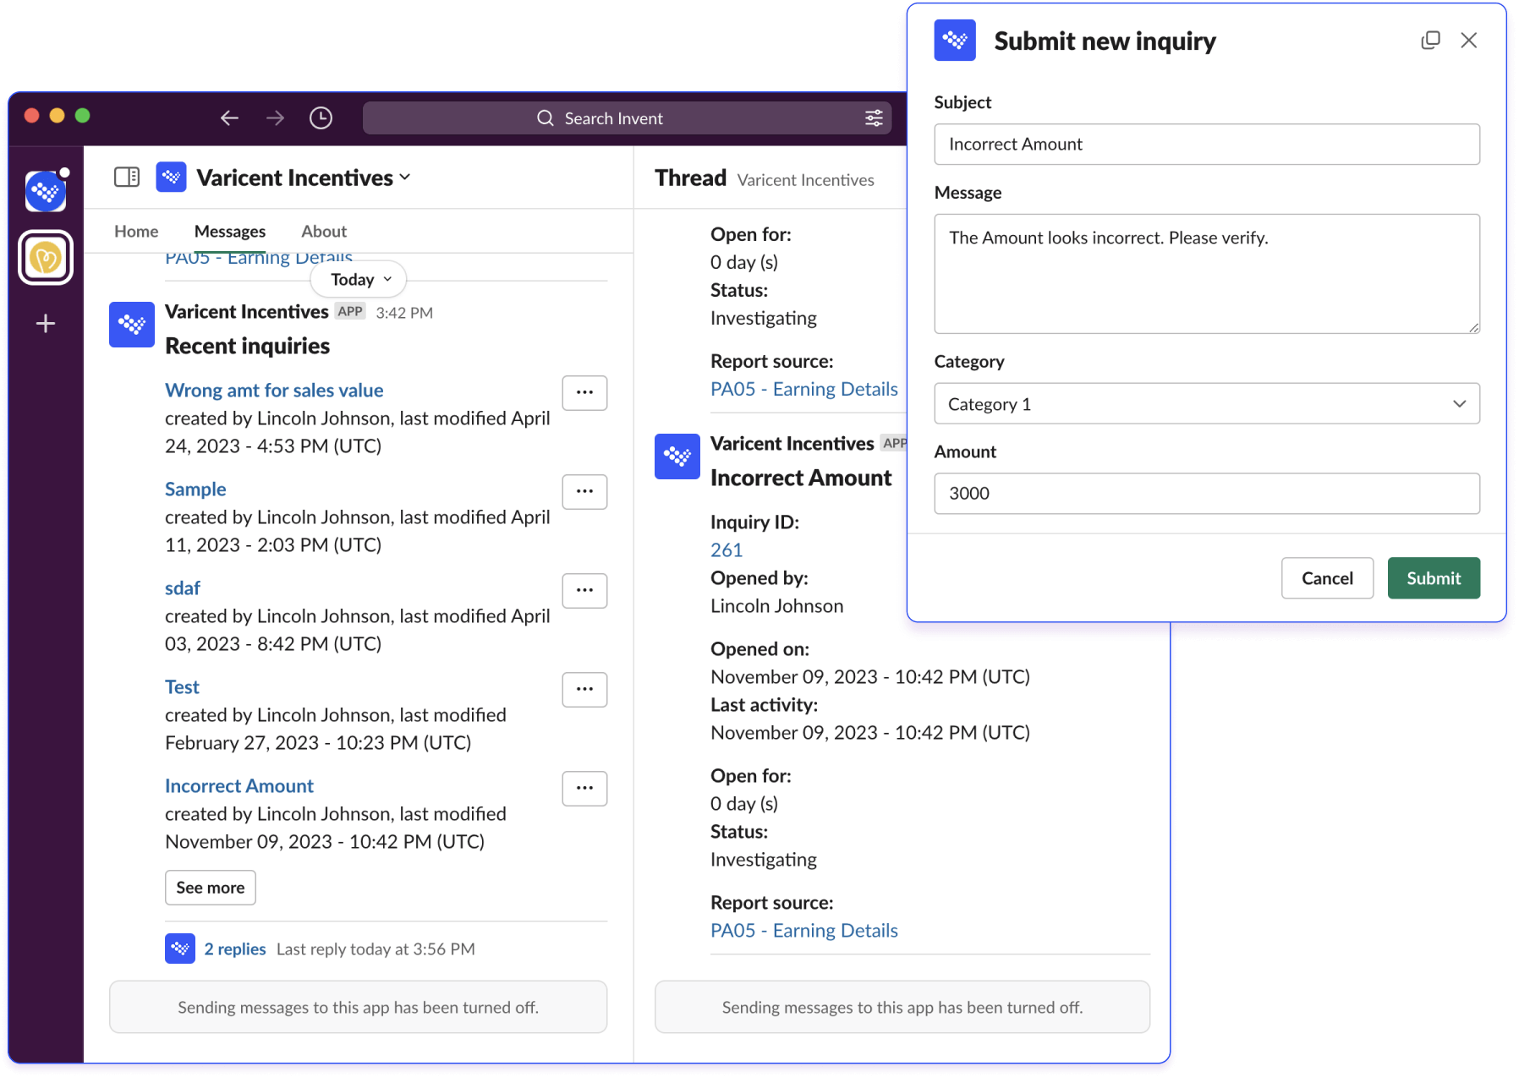This screenshot has width=1519, height=1077.
Task: Click the Search Invent bar
Action: tap(627, 118)
